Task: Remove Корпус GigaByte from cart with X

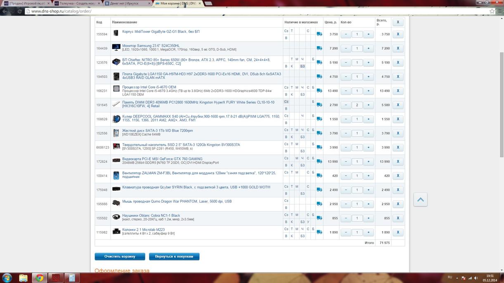Action: (x=398, y=34)
